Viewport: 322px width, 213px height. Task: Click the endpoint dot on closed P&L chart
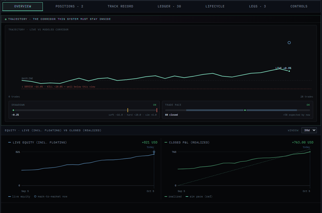pyautogui.click(x=310, y=152)
